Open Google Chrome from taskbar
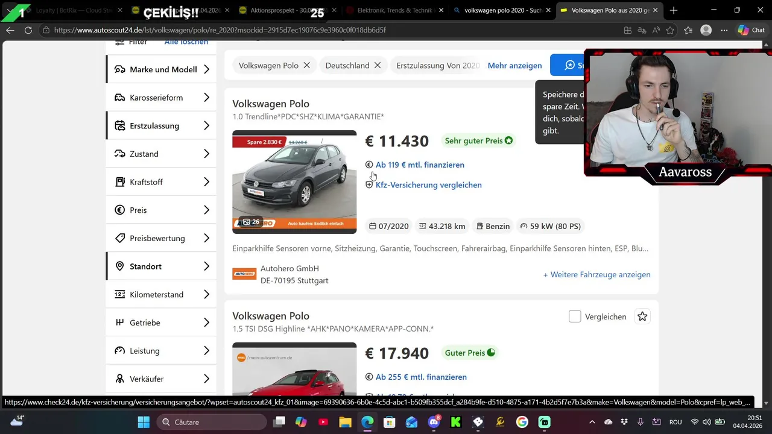This screenshot has height=434, width=772. 522,422
